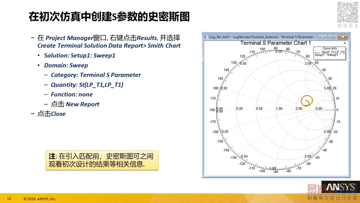Click the 'Curve Info' legend header
The width and height of the screenshot is (360, 203).
(x=330, y=48)
